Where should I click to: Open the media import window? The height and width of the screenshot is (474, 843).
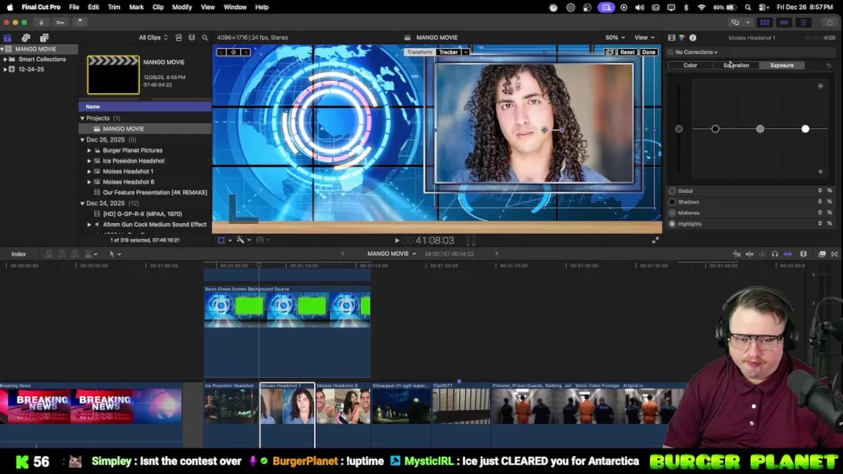tap(41, 22)
